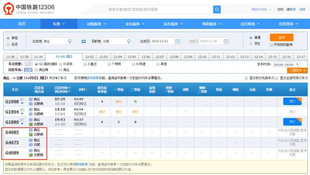Select the 12-10 date tab
The image size is (310, 175).
click(x=202, y=57)
